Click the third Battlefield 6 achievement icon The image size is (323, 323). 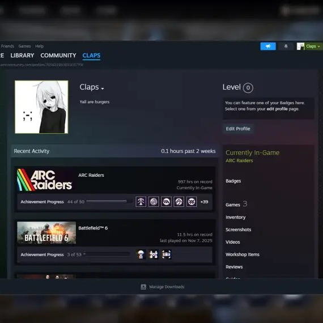click(x=167, y=254)
